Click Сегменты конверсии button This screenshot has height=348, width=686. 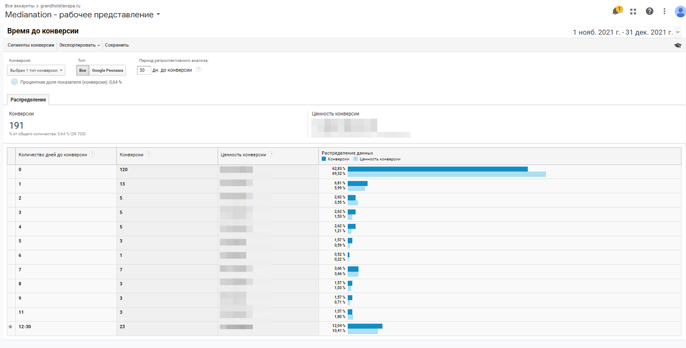pyautogui.click(x=31, y=45)
